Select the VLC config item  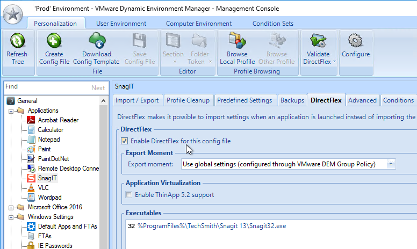coord(44,188)
